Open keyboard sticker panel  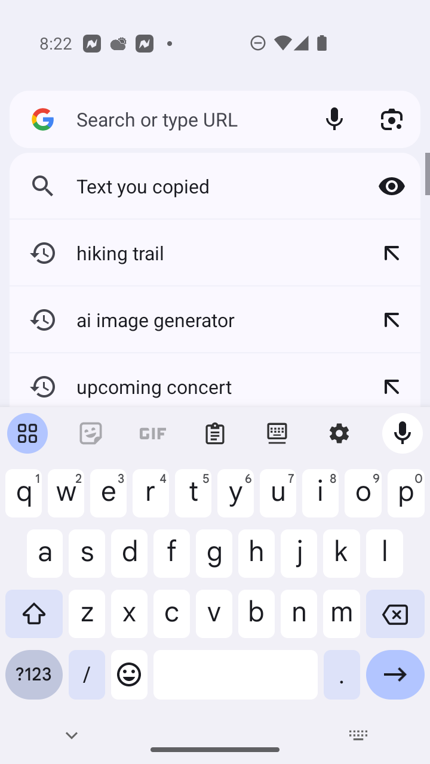91,433
